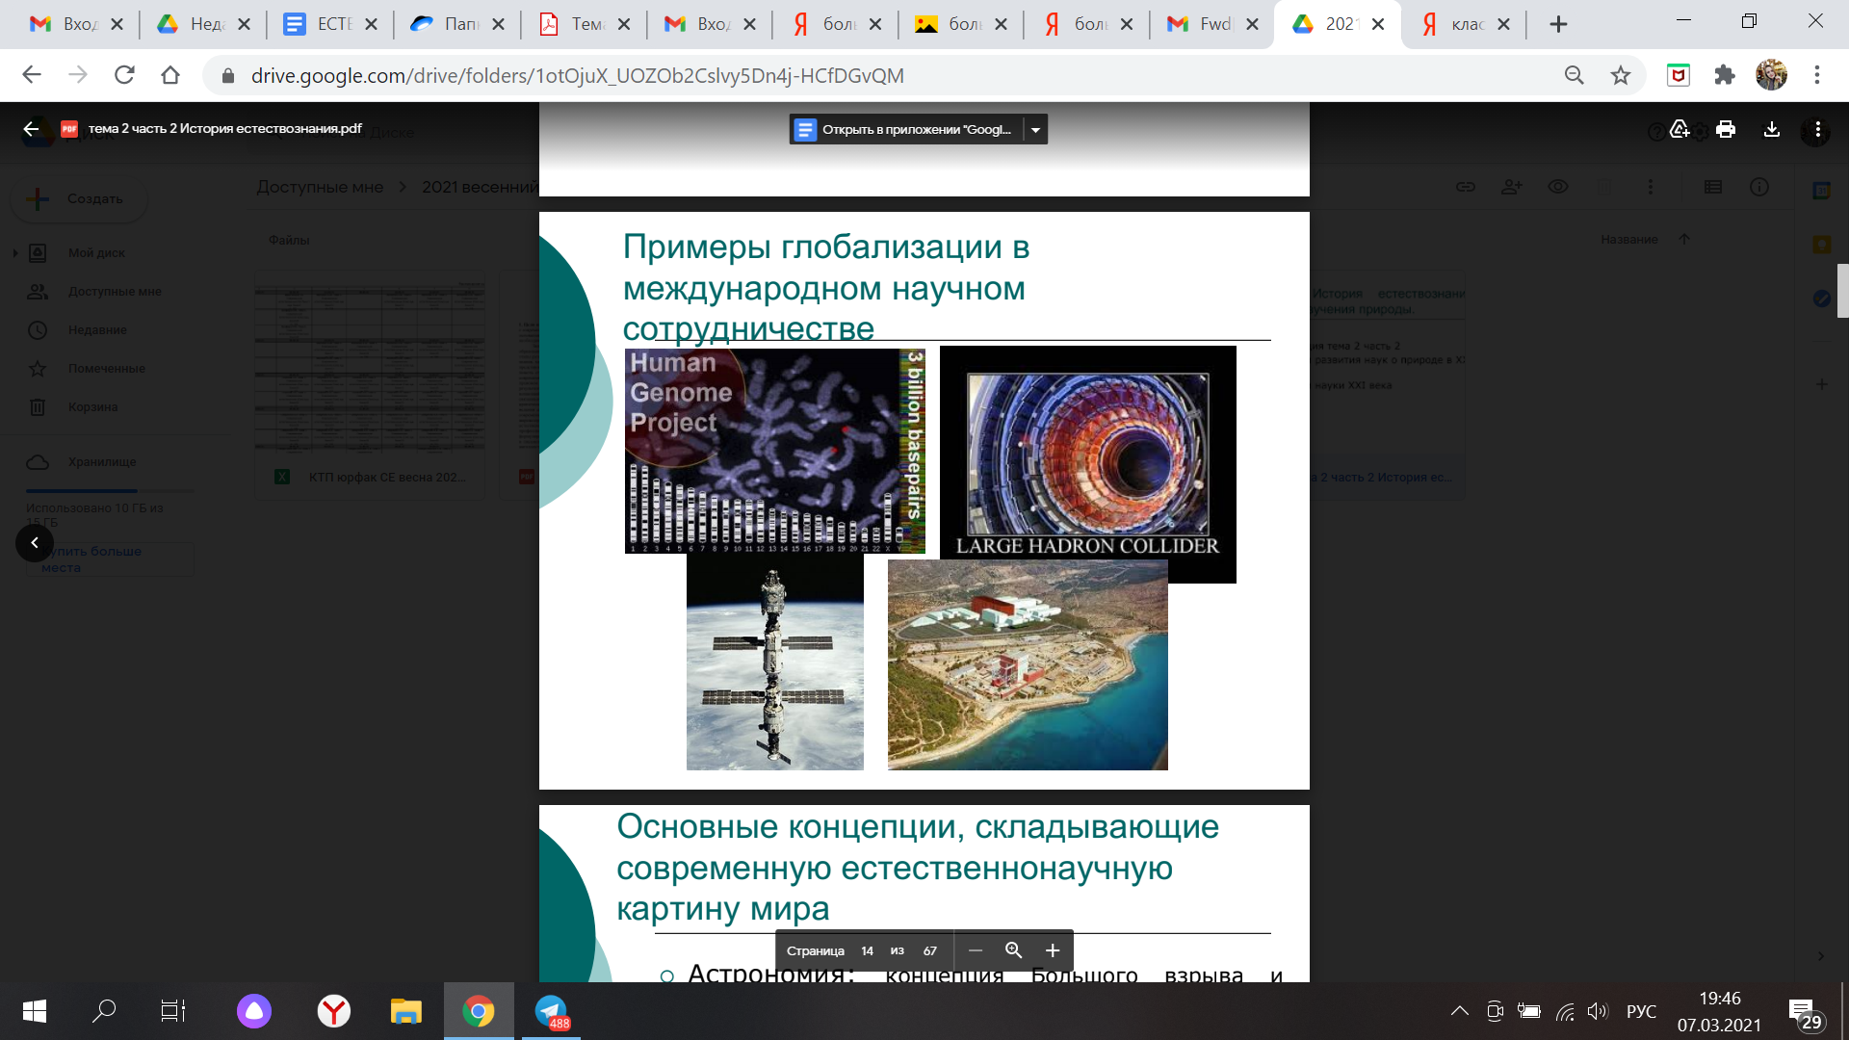Open Windows Task View
This screenshot has width=1849, height=1040.
tap(172, 1011)
